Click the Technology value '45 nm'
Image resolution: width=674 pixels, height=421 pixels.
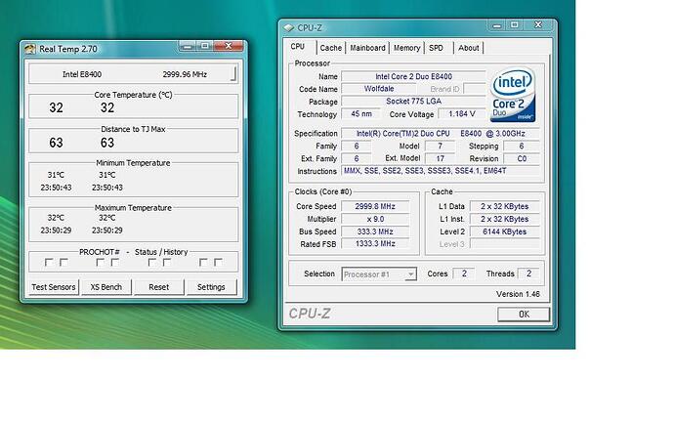(x=361, y=114)
